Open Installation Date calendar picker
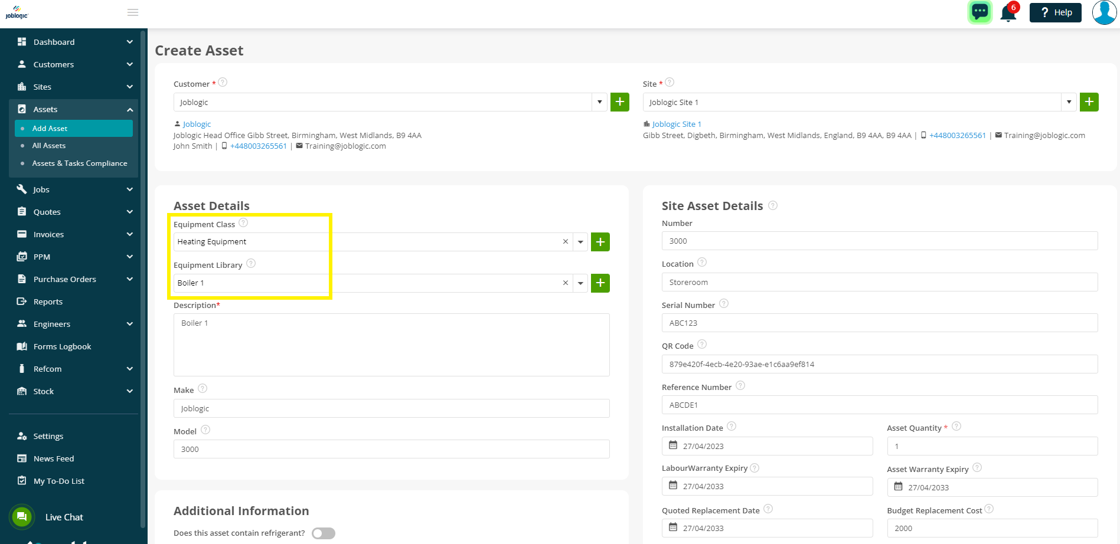 673,445
